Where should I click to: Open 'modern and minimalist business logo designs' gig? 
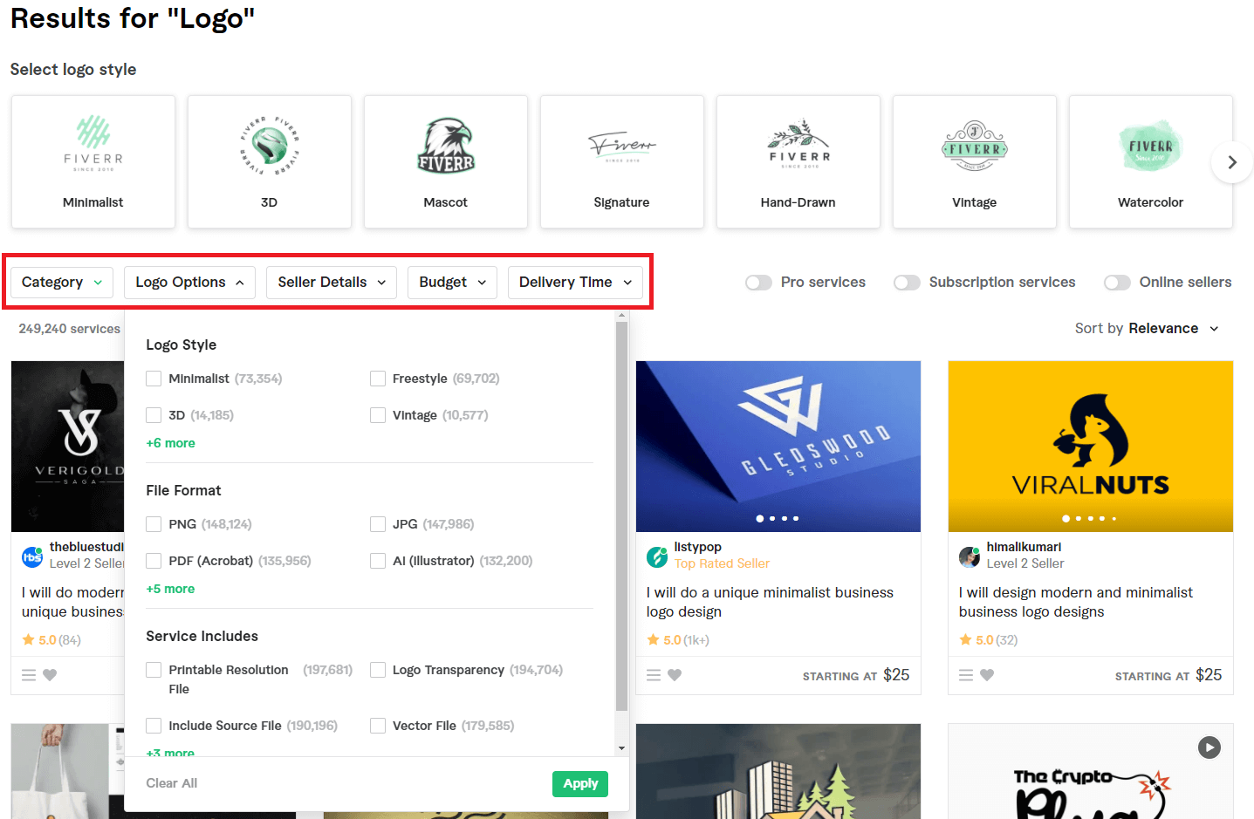click(x=1076, y=602)
